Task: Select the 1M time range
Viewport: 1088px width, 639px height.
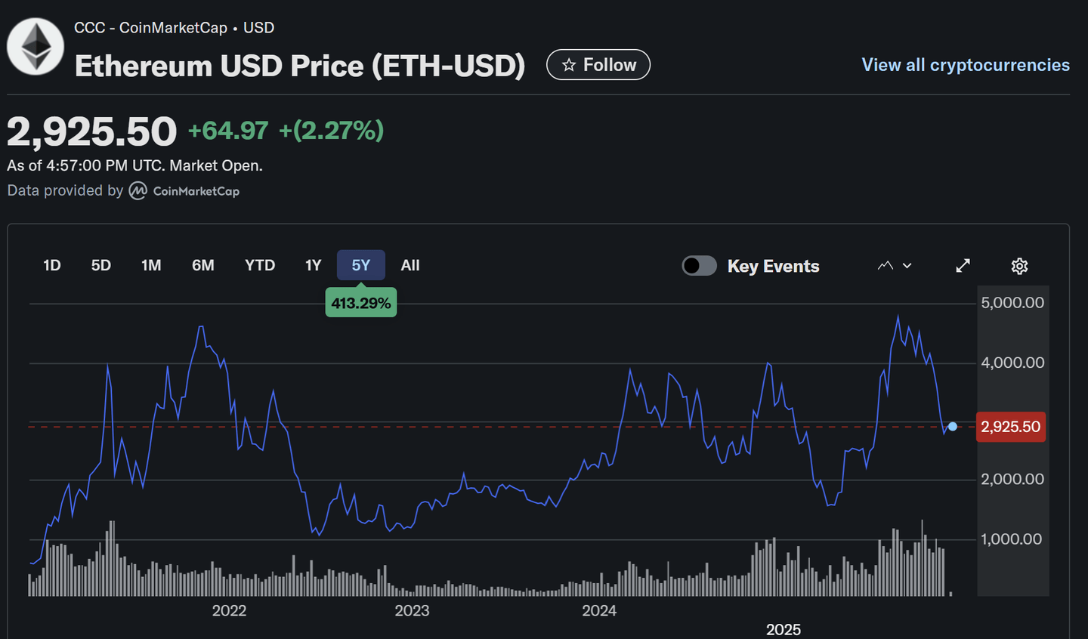Action: [151, 265]
